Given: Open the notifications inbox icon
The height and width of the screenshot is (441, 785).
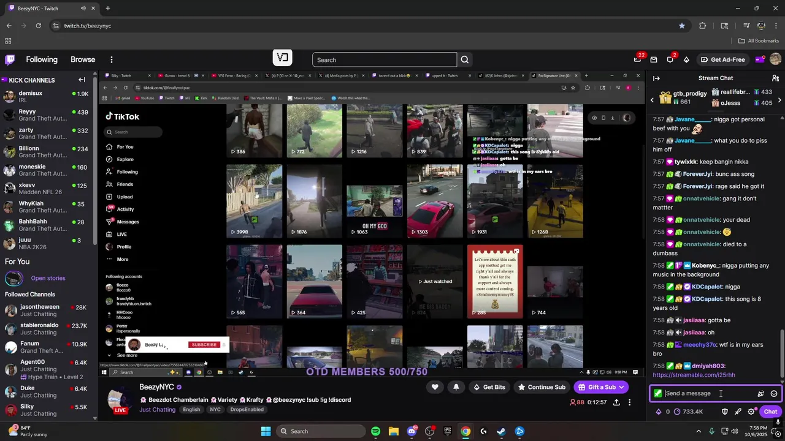Looking at the screenshot, I should coord(654,59).
